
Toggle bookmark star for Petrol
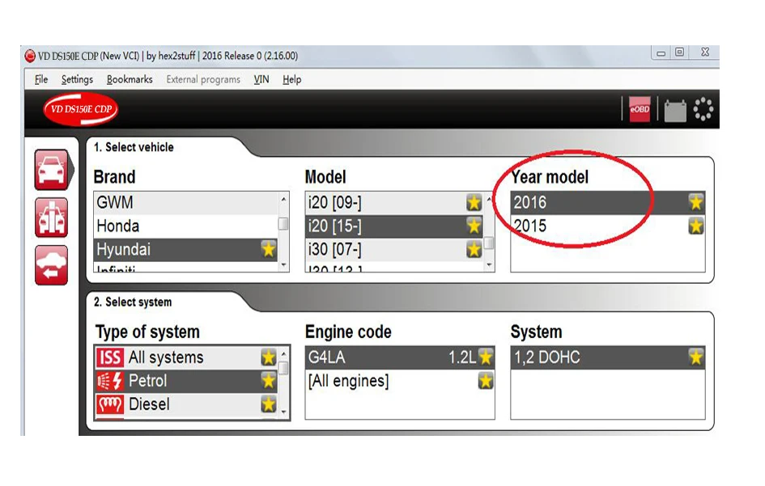coord(268,380)
